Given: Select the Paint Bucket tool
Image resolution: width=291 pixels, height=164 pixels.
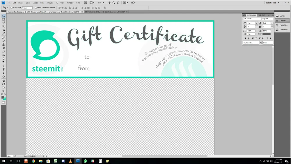Looking at the screenshot, I should (3, 55).
